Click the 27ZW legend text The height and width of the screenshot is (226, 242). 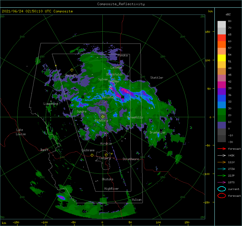pyautogui.click(x=231, y=169)
